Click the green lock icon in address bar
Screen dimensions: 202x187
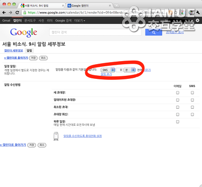(25, 13)
